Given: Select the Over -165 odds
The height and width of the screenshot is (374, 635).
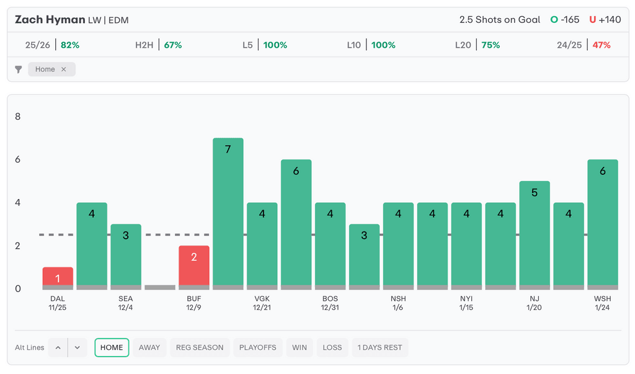Looking at the screenshot, I should click(565, 20).
